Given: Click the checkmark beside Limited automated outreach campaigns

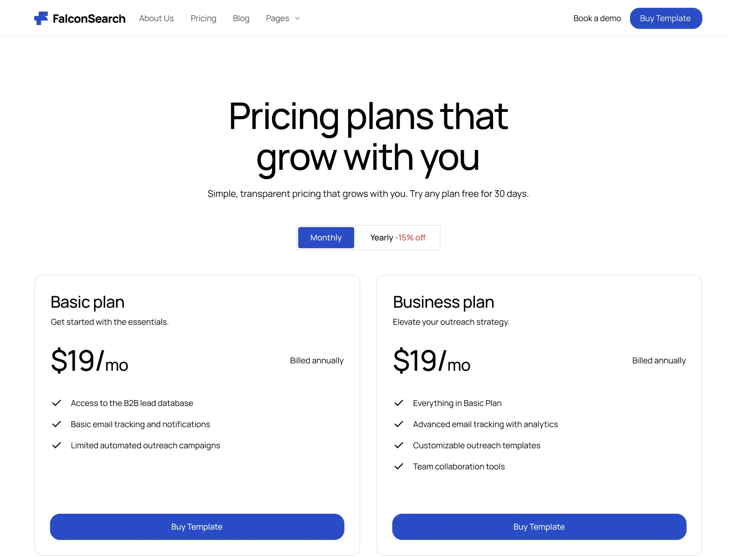Looking at the screenshot, I should coord(57,445).
